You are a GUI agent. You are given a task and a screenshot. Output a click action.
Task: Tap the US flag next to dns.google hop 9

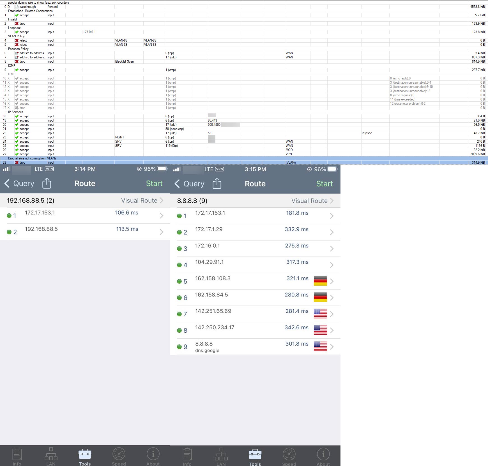(320, 346)
